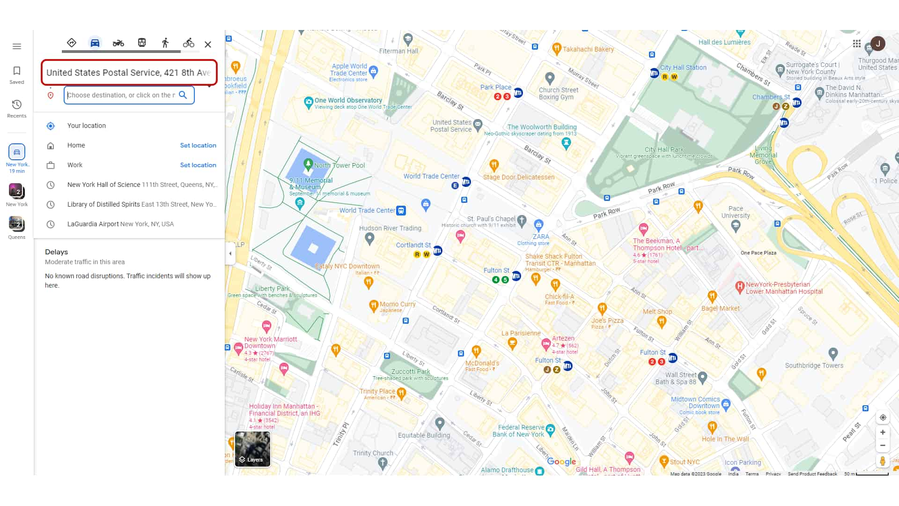Select the walking directions icon

pyautogui.click(x=165, y=43)
